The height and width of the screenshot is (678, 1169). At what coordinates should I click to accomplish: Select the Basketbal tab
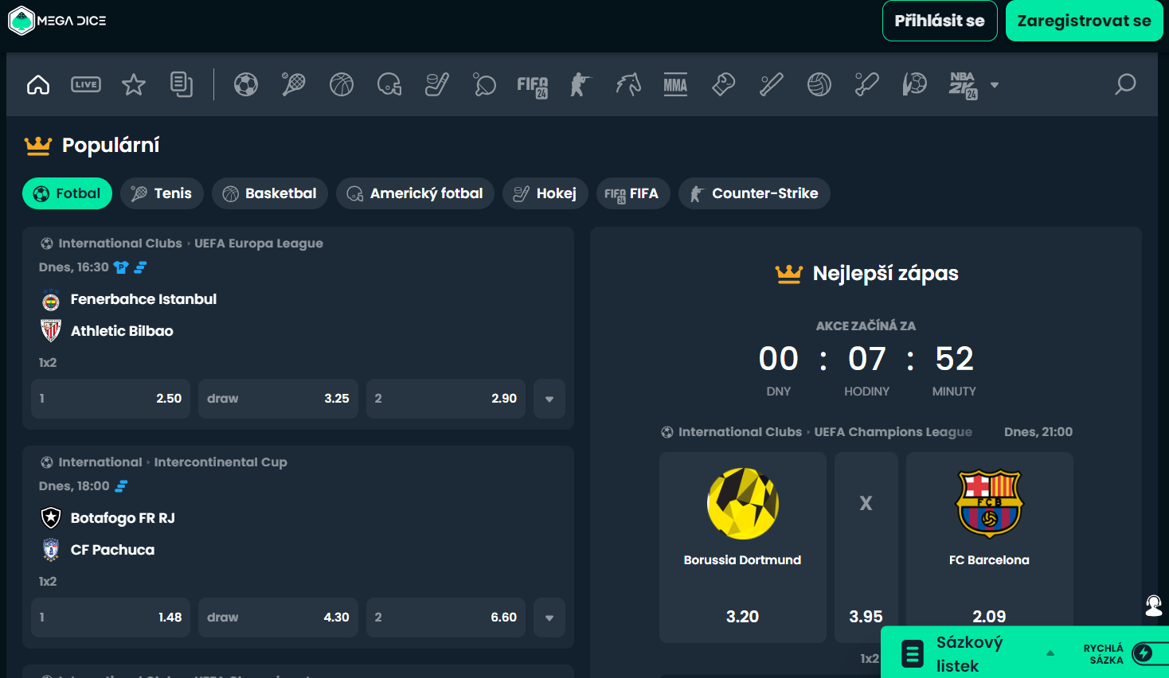pos(270,193)
